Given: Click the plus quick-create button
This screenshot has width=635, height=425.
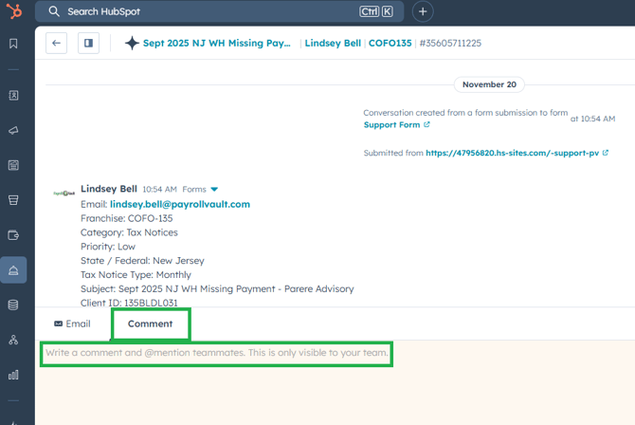Looking at the screenshot, I should [x=423, y=11].
